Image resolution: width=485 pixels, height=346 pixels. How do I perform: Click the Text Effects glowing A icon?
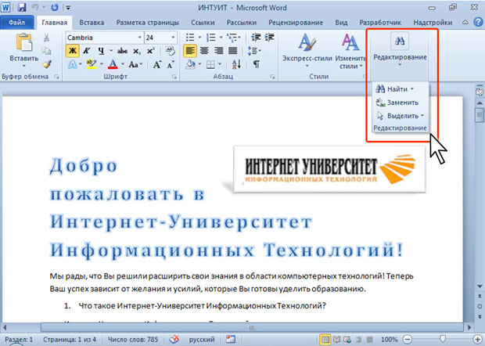tap(73, 64)
